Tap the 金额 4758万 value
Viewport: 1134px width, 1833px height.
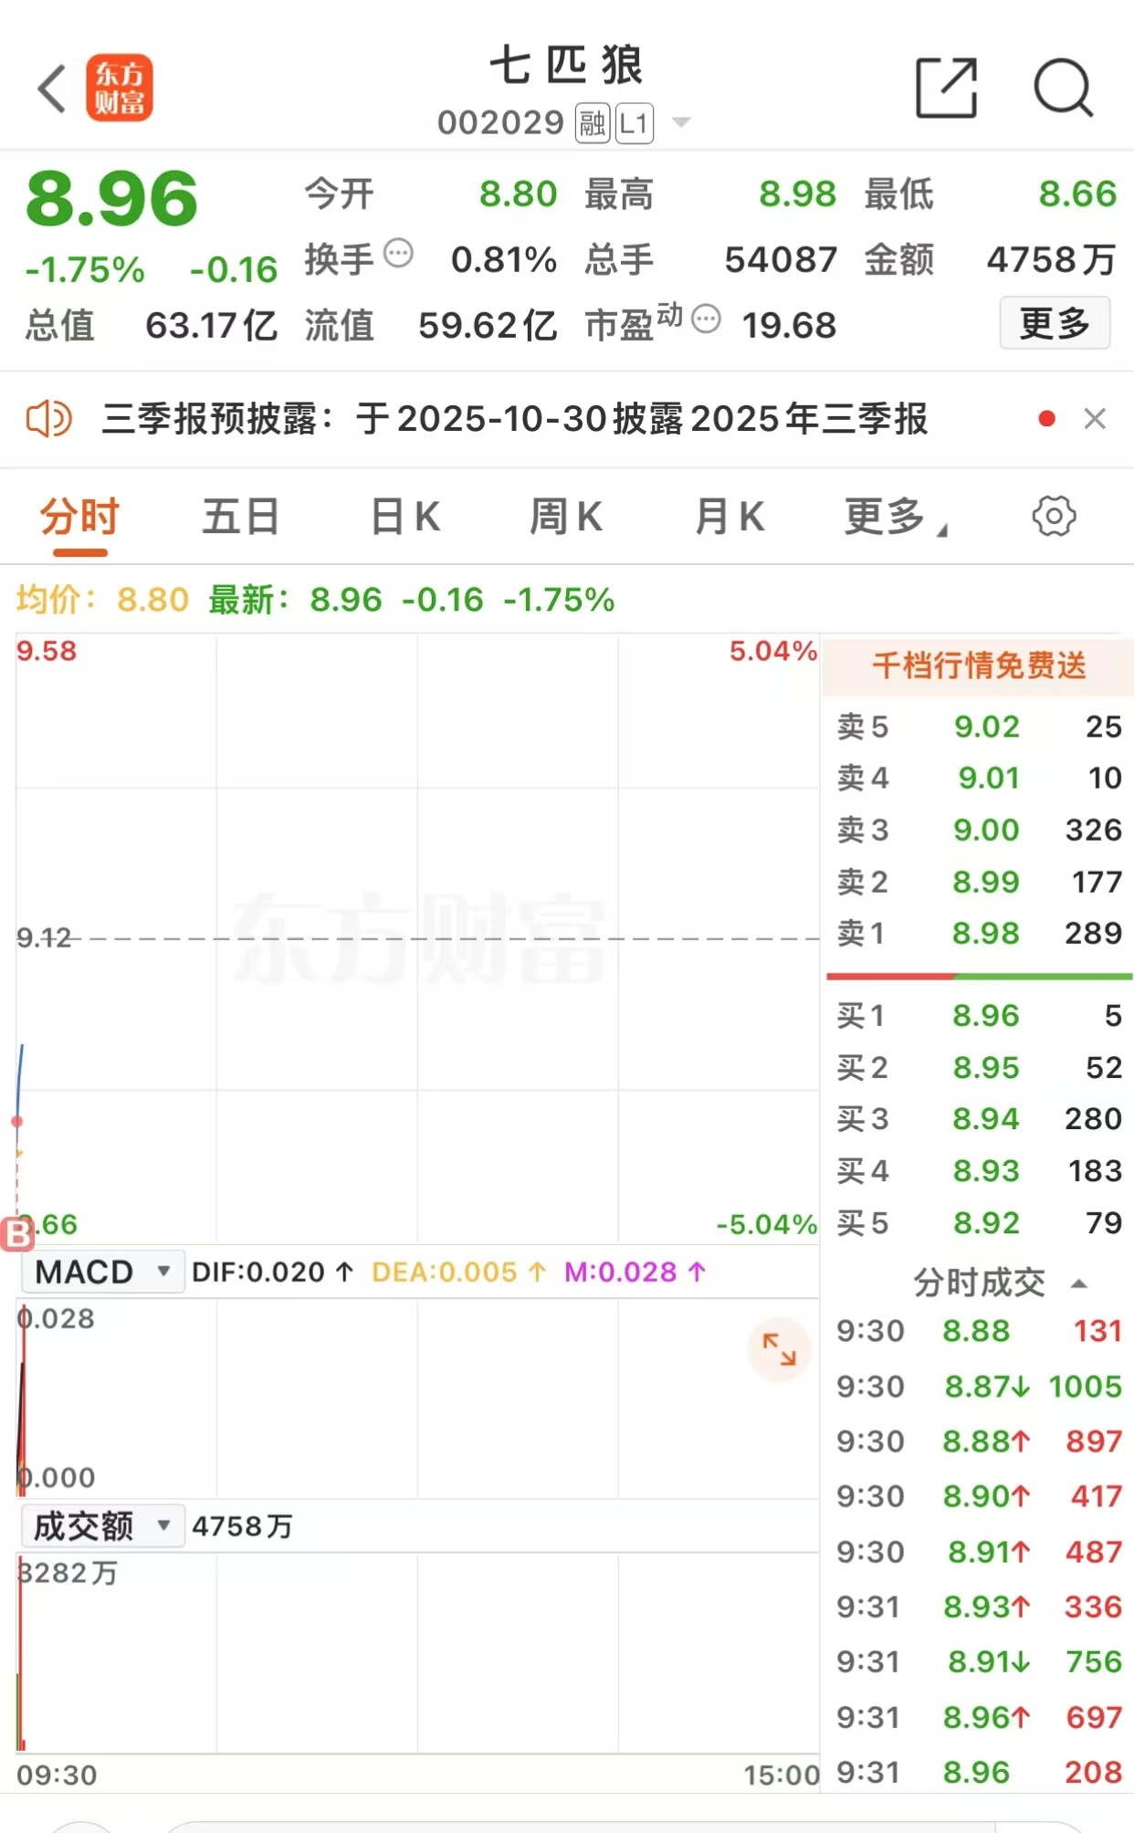(x=991, y=259)
